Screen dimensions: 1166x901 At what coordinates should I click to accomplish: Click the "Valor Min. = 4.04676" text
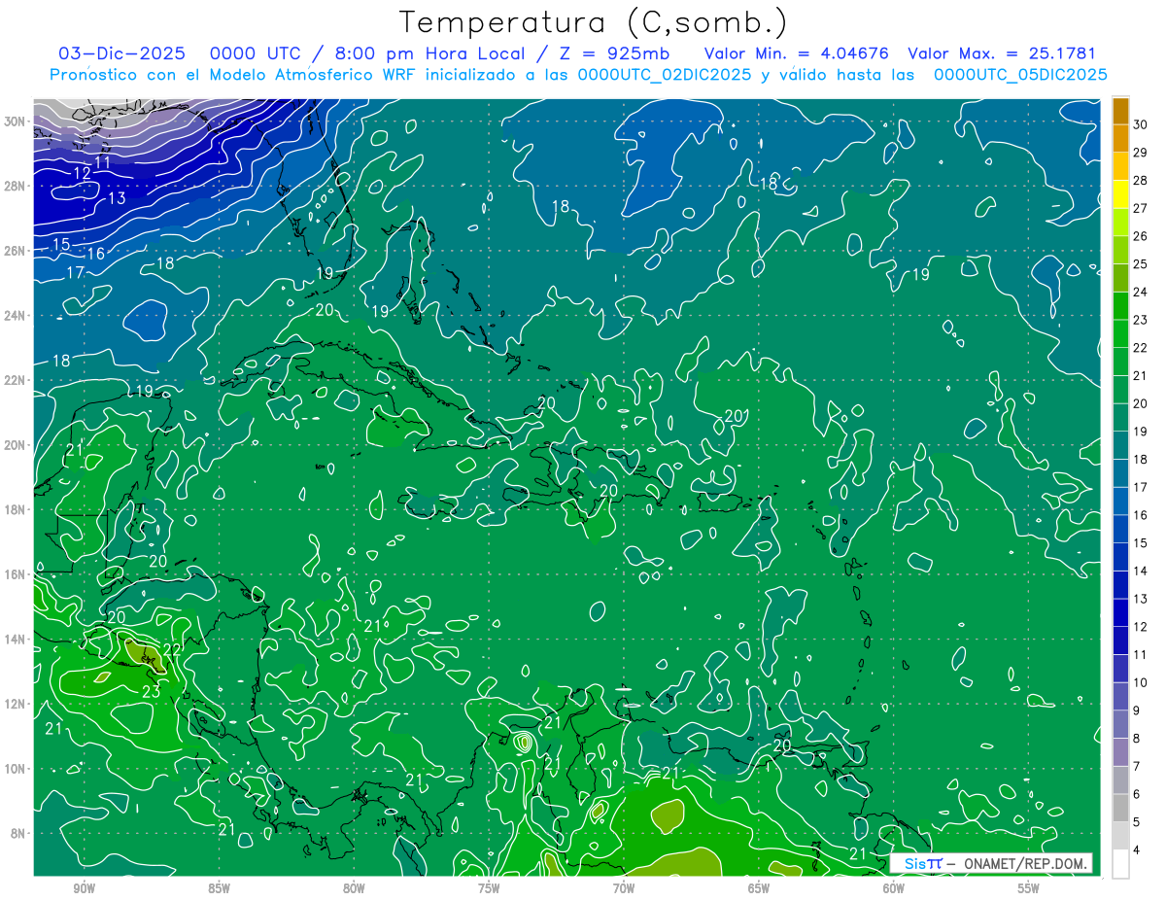coord(798,53)
